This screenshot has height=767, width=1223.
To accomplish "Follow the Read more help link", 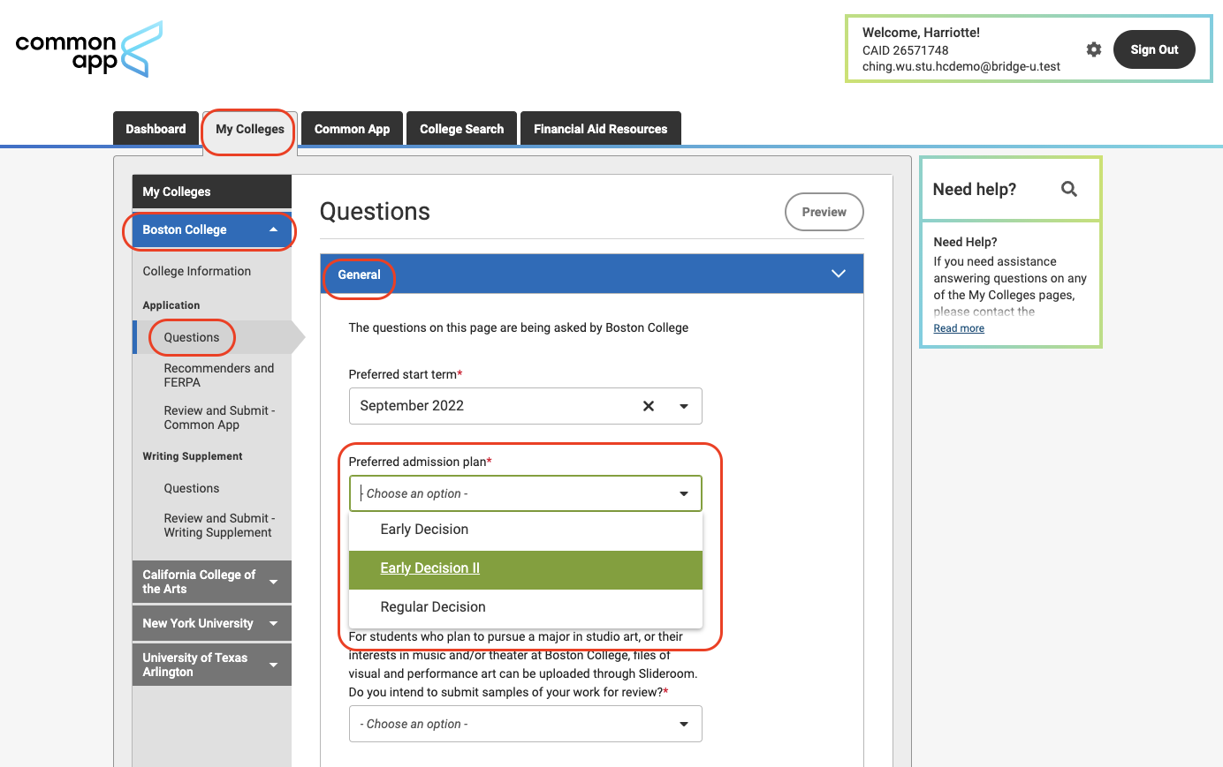I will tap(959, 328).
